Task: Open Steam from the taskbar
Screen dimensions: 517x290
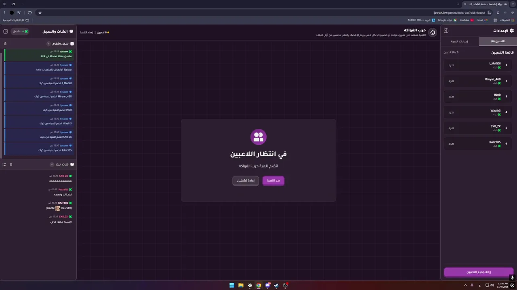Action: 276,285
